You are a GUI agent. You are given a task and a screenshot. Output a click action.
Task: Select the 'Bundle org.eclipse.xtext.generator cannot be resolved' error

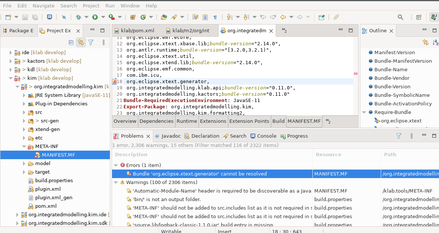(x=193, y=173)
